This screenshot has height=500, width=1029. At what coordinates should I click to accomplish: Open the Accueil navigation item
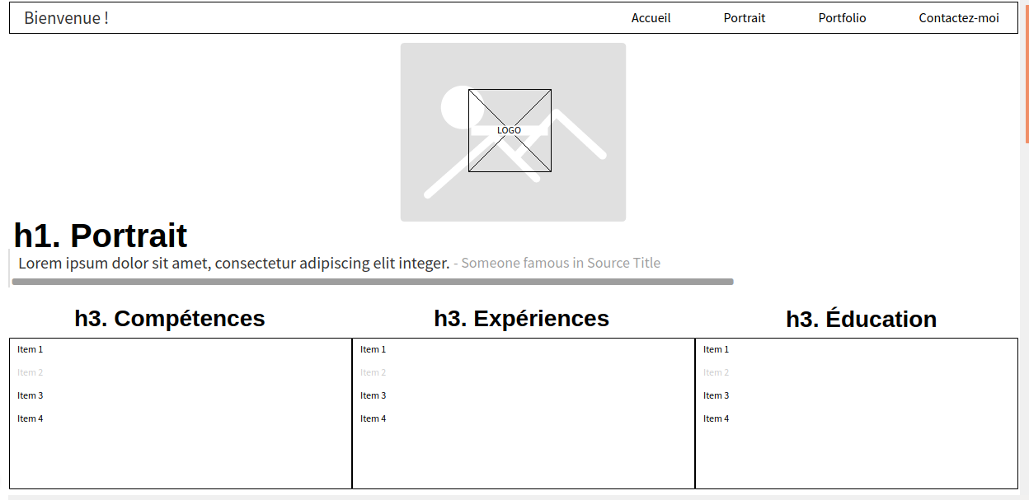(x=651, y=18)
